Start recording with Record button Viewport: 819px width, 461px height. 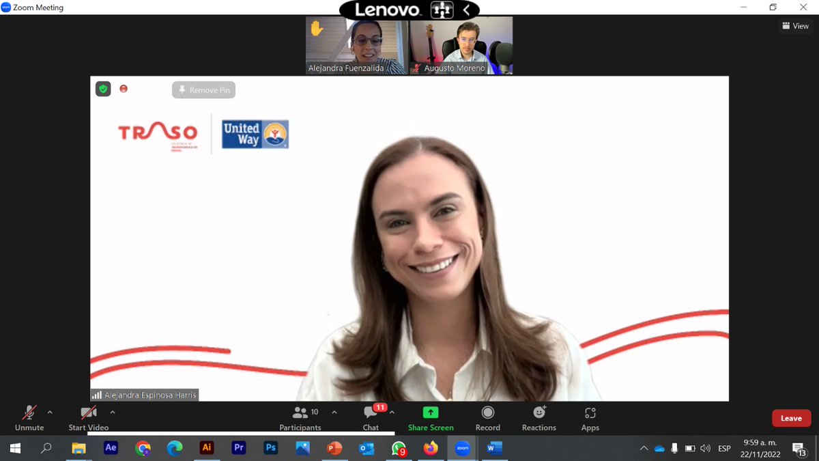click(x=487, y=418)
